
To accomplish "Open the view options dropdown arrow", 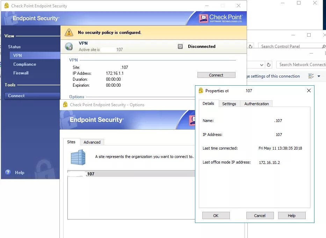I will pos(319,76).
